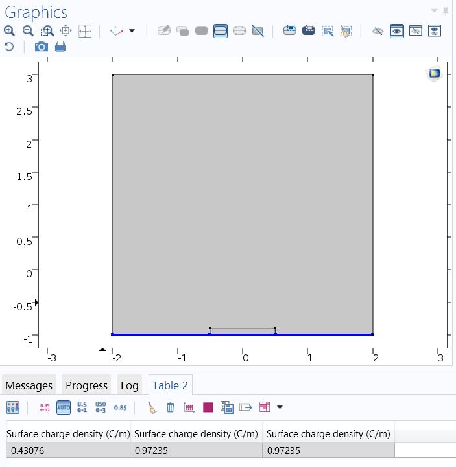Screen dimensions: 456x467
Task: Click the Zoom In magnifier icon
Action: (9, 30)
